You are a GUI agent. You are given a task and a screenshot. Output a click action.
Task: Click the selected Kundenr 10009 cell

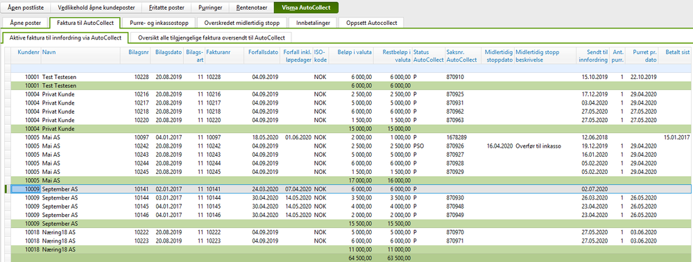click(x=26, y=189)
